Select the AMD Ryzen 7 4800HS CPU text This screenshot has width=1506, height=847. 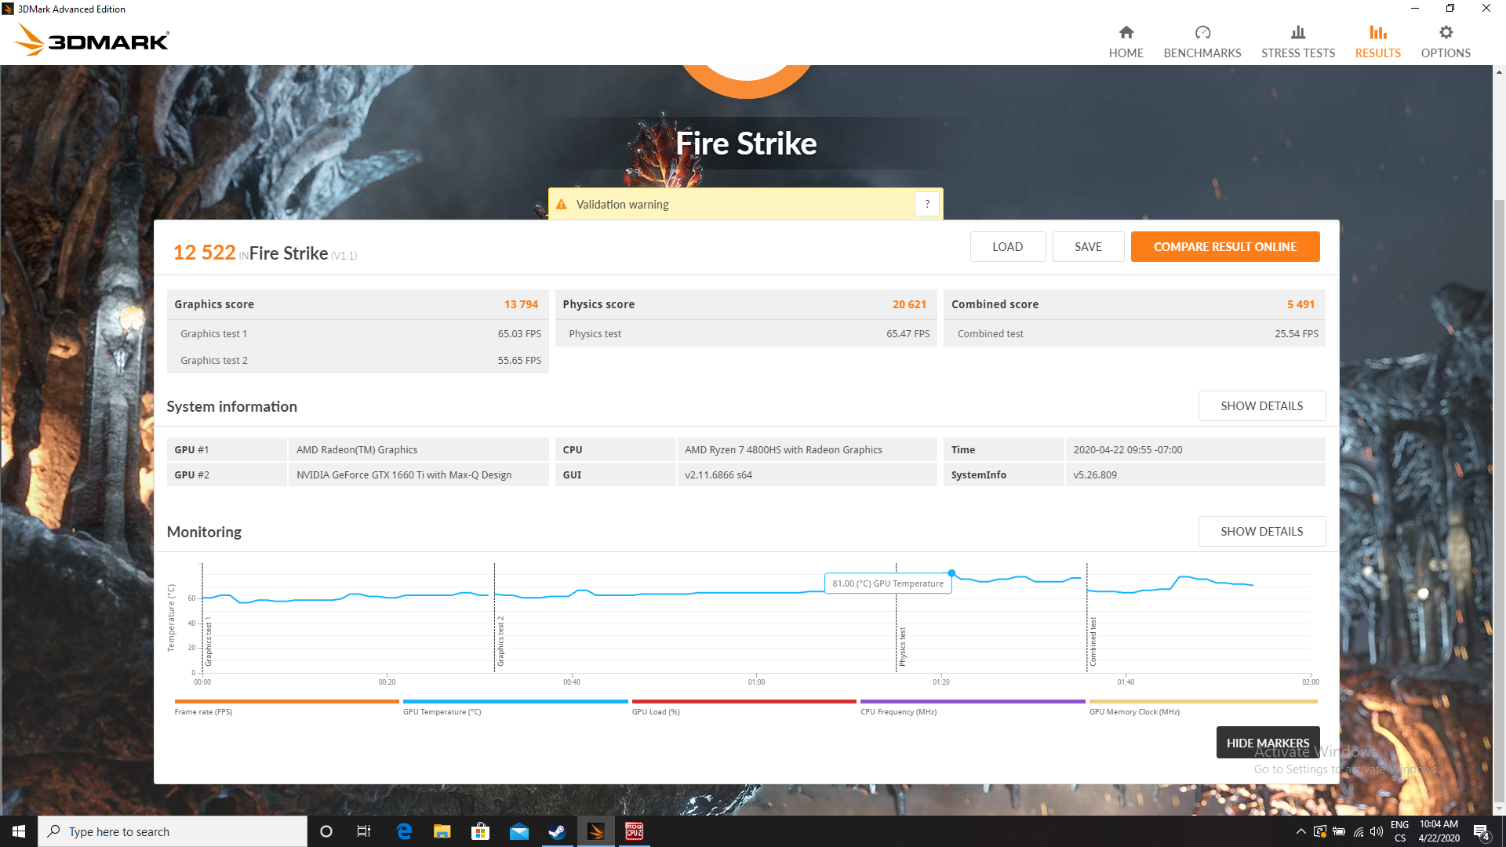tap(783, 449)
